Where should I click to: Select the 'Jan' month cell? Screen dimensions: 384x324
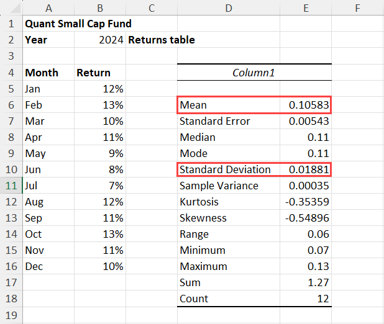[x=48, y=89]
